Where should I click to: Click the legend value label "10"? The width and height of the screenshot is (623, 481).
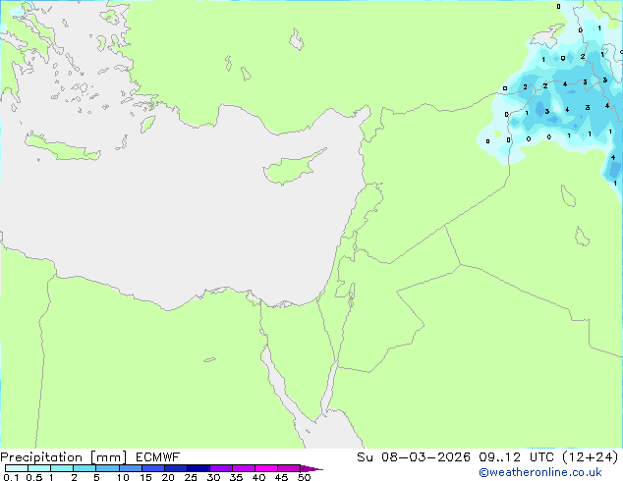[123, 477]
